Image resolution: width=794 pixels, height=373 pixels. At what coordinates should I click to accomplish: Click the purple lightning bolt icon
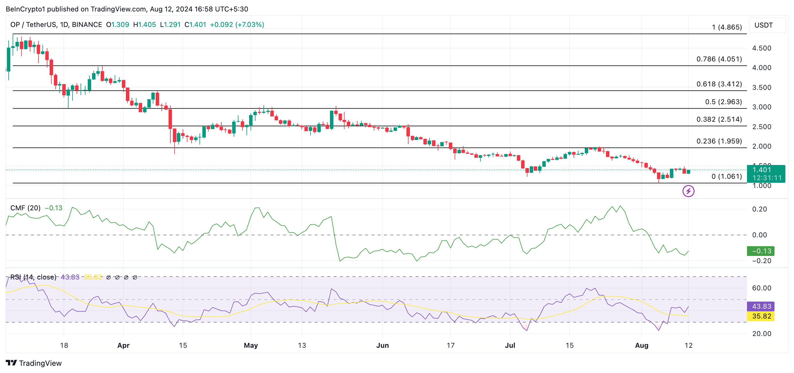coord(688,191)
